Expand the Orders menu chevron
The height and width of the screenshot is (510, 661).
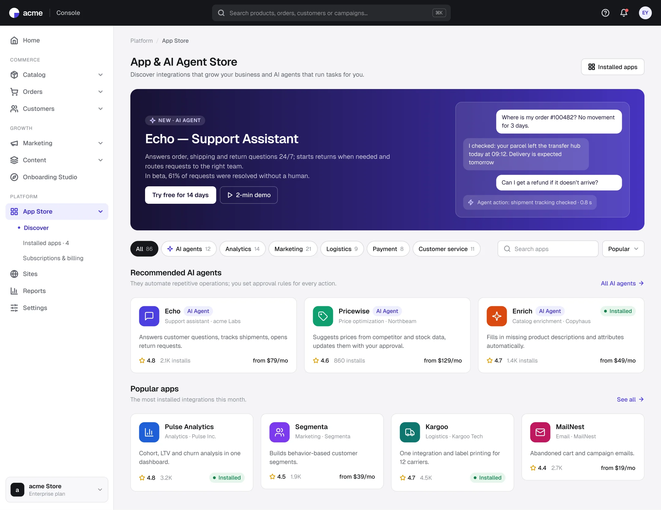click(x=100, y=92)
